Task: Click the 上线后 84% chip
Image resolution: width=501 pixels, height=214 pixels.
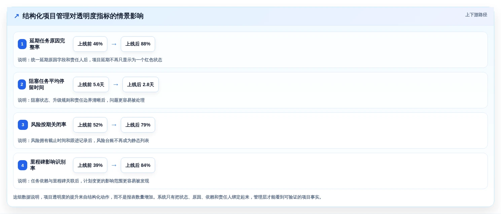Action: coord(138,165)
